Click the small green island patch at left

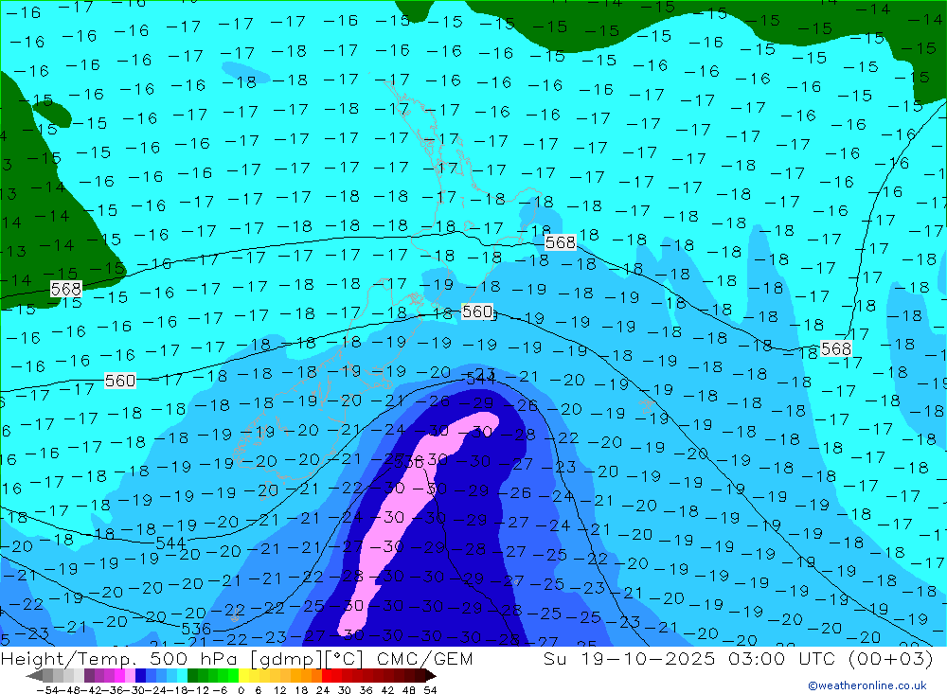tap(51, 113)
